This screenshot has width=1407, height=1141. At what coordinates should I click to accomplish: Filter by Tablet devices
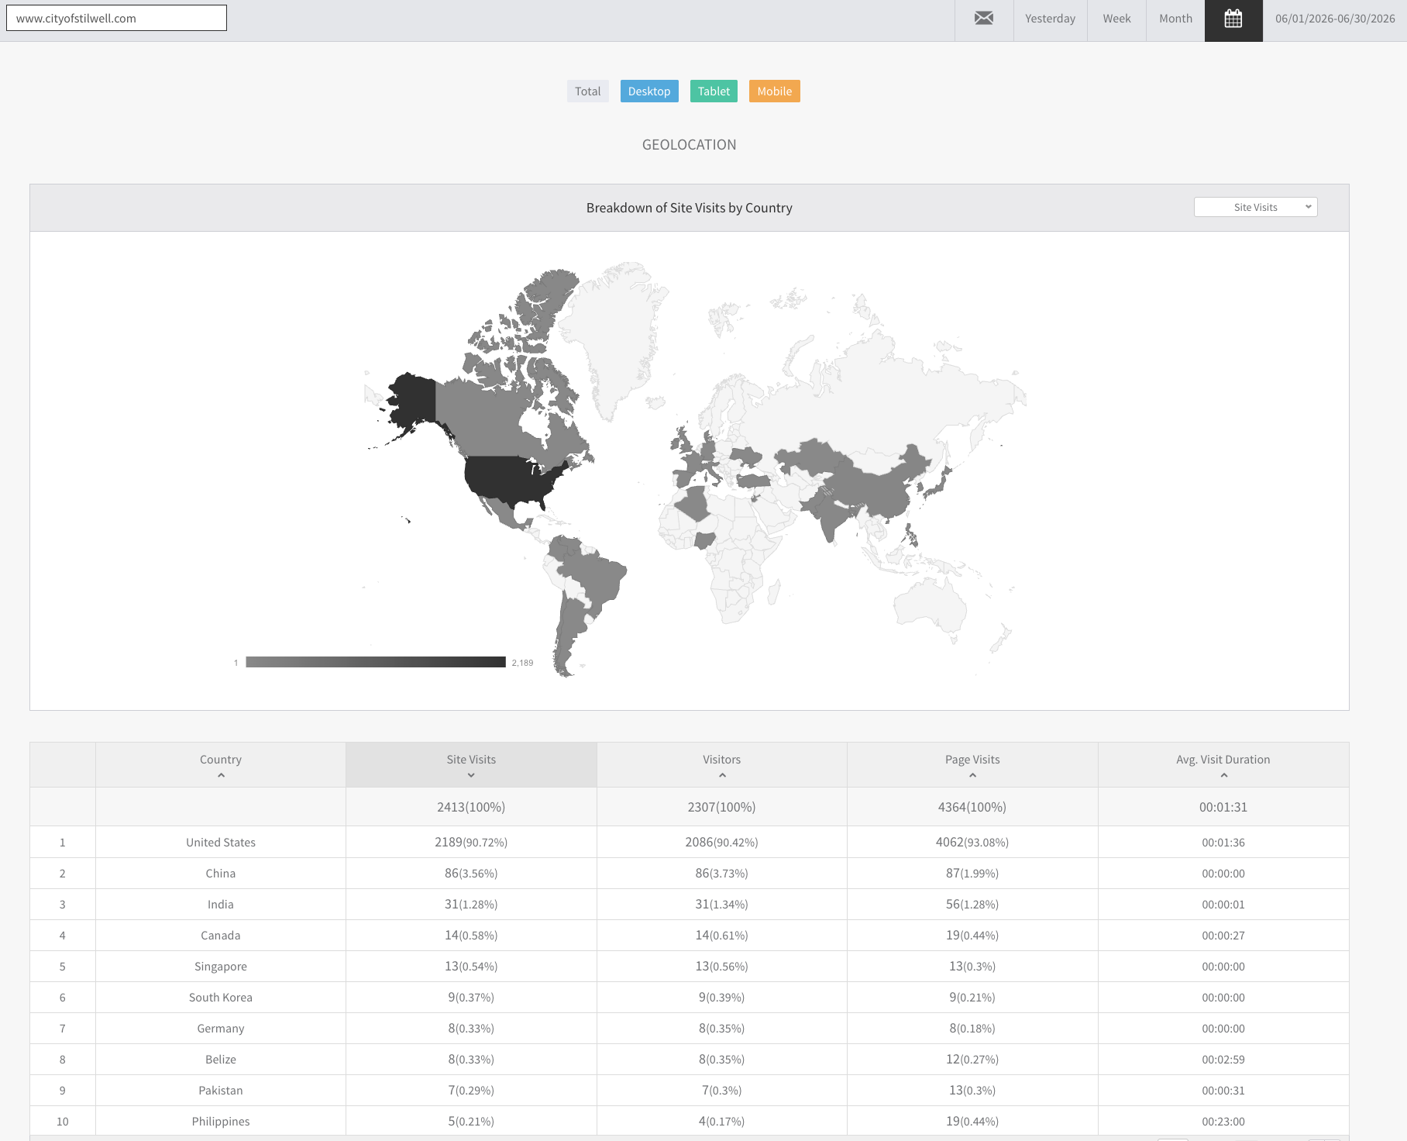pos(714,91)
